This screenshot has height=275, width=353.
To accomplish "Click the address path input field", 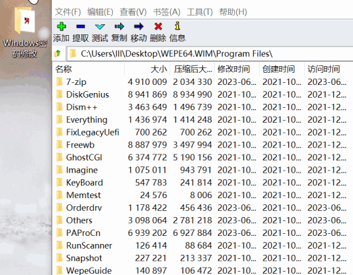I will coord(210,54).
